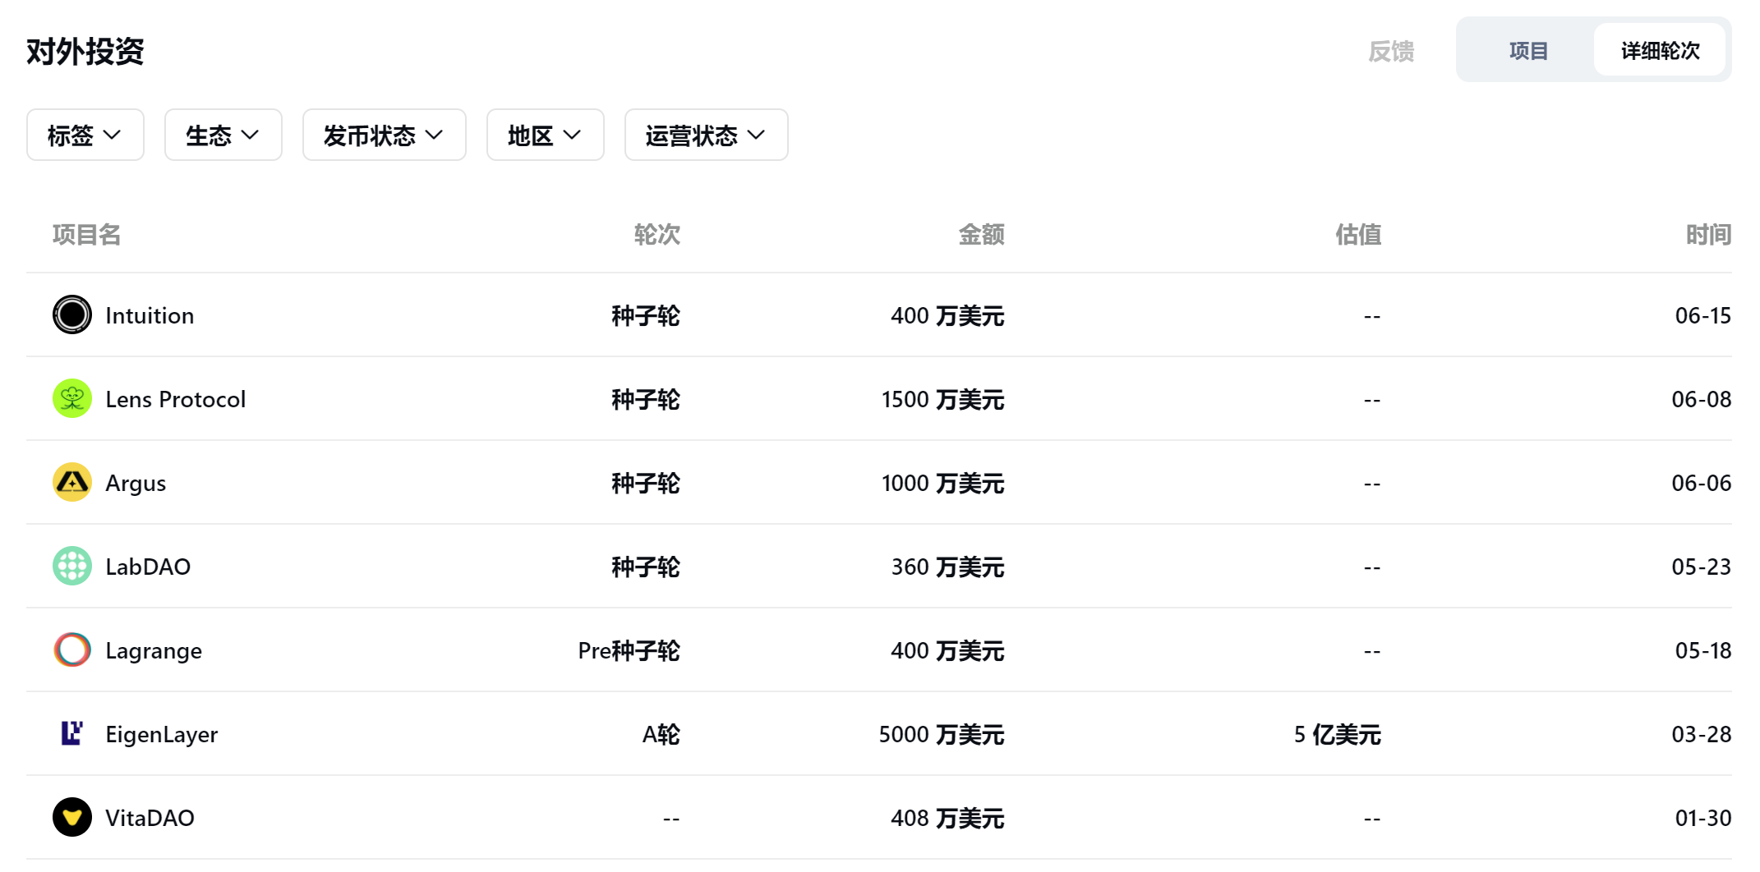Viewport: 1760px width, 872px height.
Task: Click the 05-18 date cell
Action: (x=1703, y=651)
